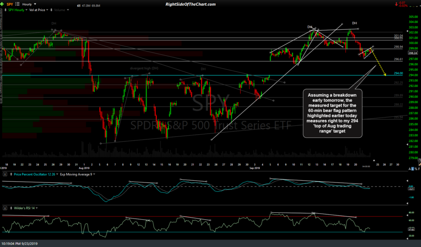Click the -0.21 oscillator value label
The width and height of the screenshot is (421, 247).
tap(411, 189)
